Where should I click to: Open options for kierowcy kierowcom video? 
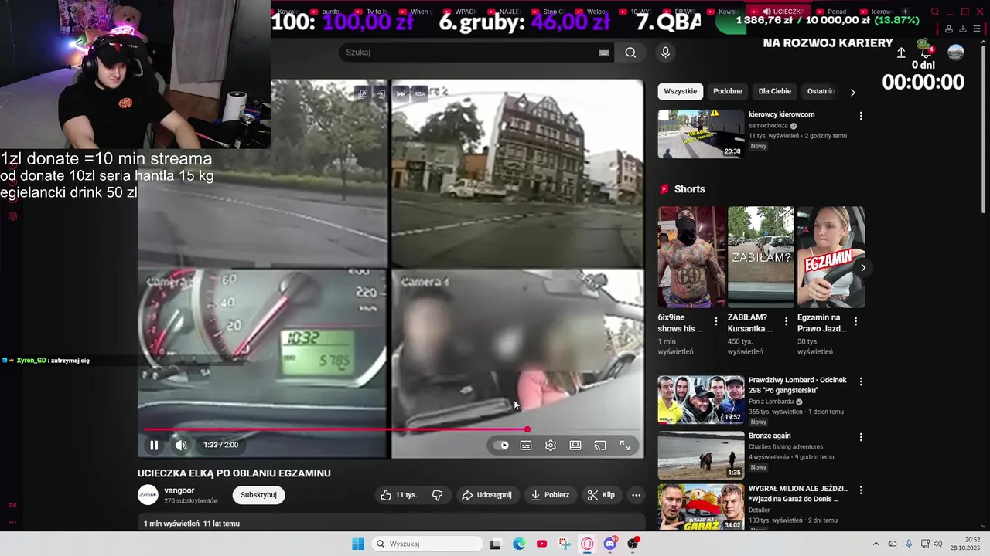[x=861, y=116]
